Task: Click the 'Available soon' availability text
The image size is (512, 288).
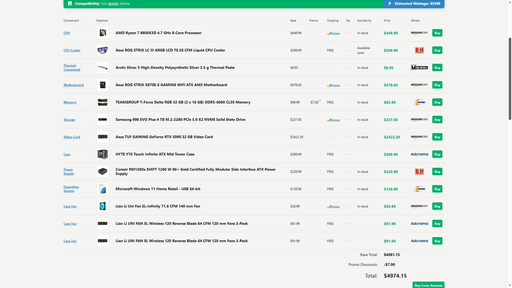Action: tap(364, 50)
